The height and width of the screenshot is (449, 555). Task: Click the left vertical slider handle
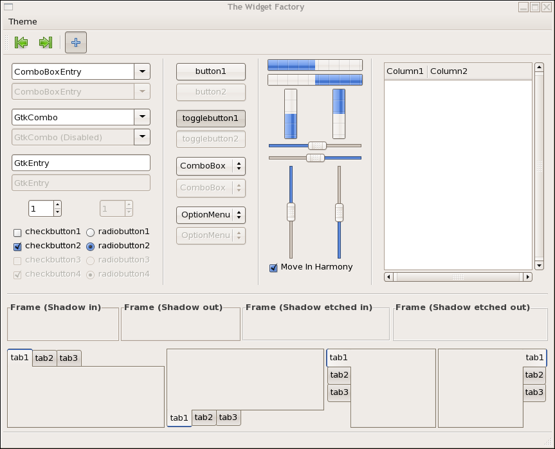point(291,212)
